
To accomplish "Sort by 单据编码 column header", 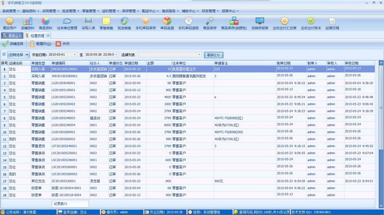I will (70, 63).
